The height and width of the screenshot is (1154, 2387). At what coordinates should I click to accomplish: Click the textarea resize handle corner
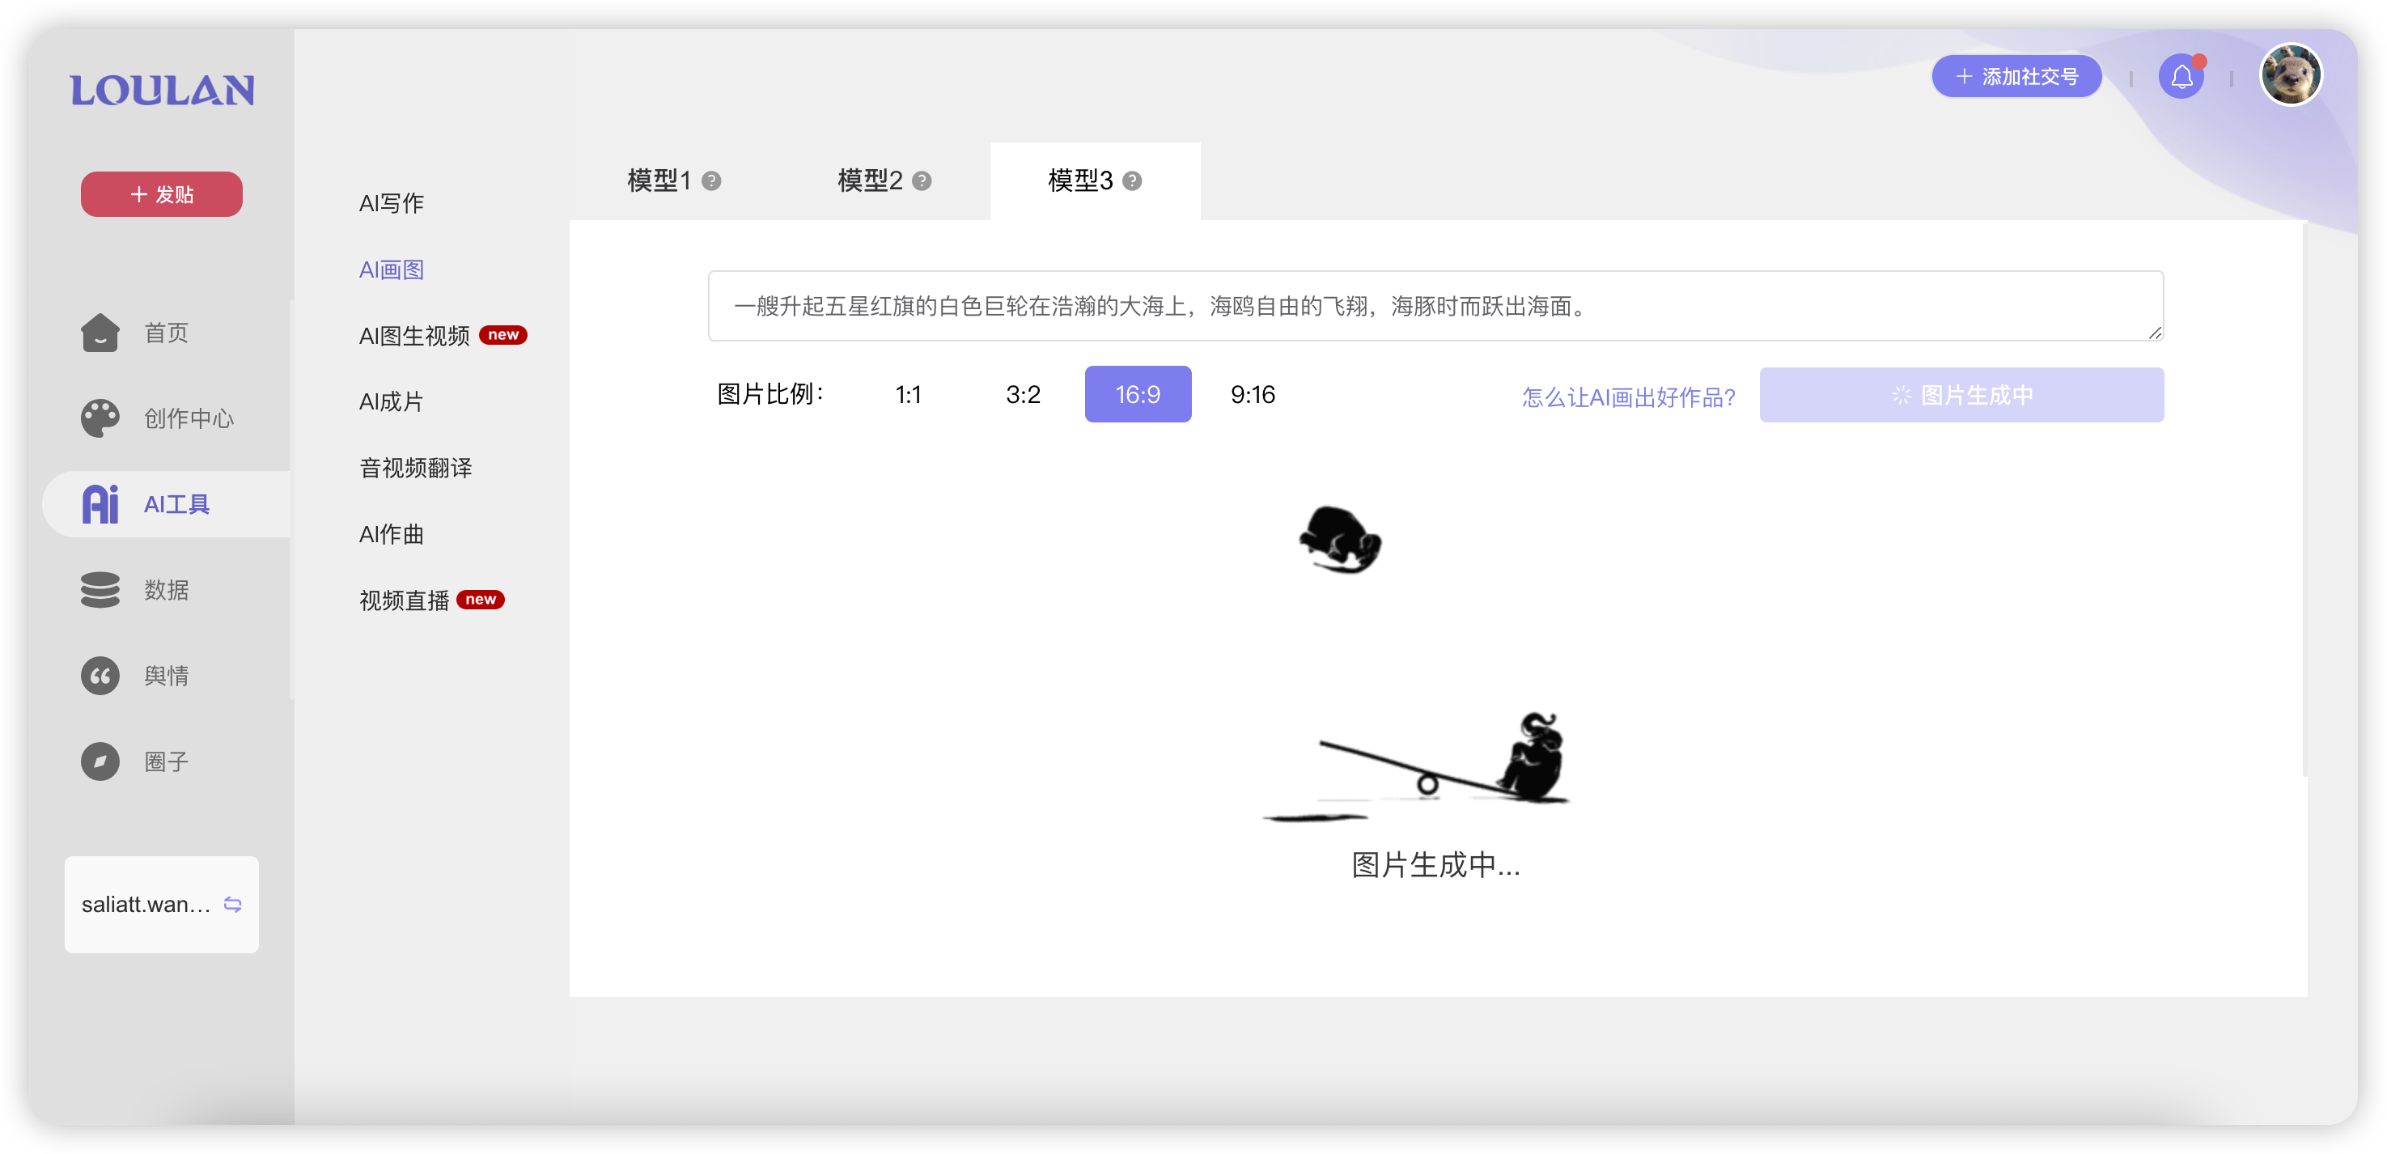(2155, 333)
